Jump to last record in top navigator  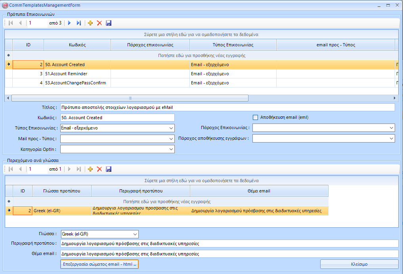coord(78,23)
